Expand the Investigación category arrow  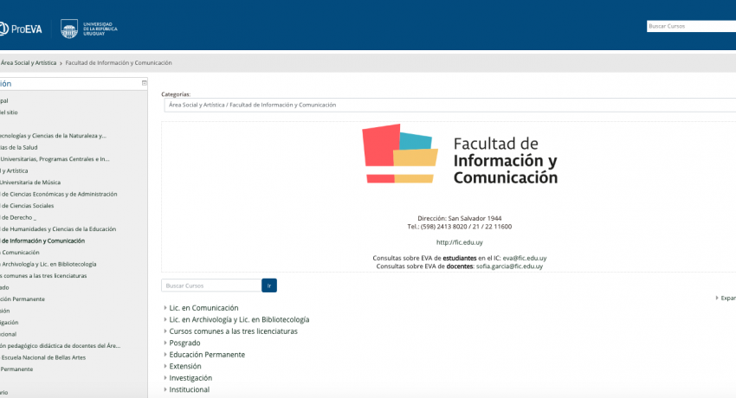click(165, 378)
